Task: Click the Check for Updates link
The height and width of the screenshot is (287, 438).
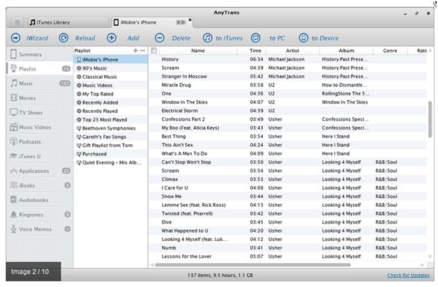Action: tap(408, 275)
